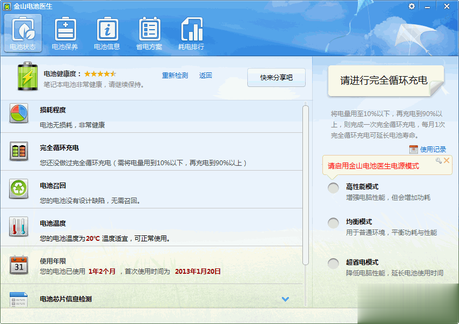The image size is (459, 324).
Task: Click the 电池温度 thermometer icon
Action: (19, 227)
